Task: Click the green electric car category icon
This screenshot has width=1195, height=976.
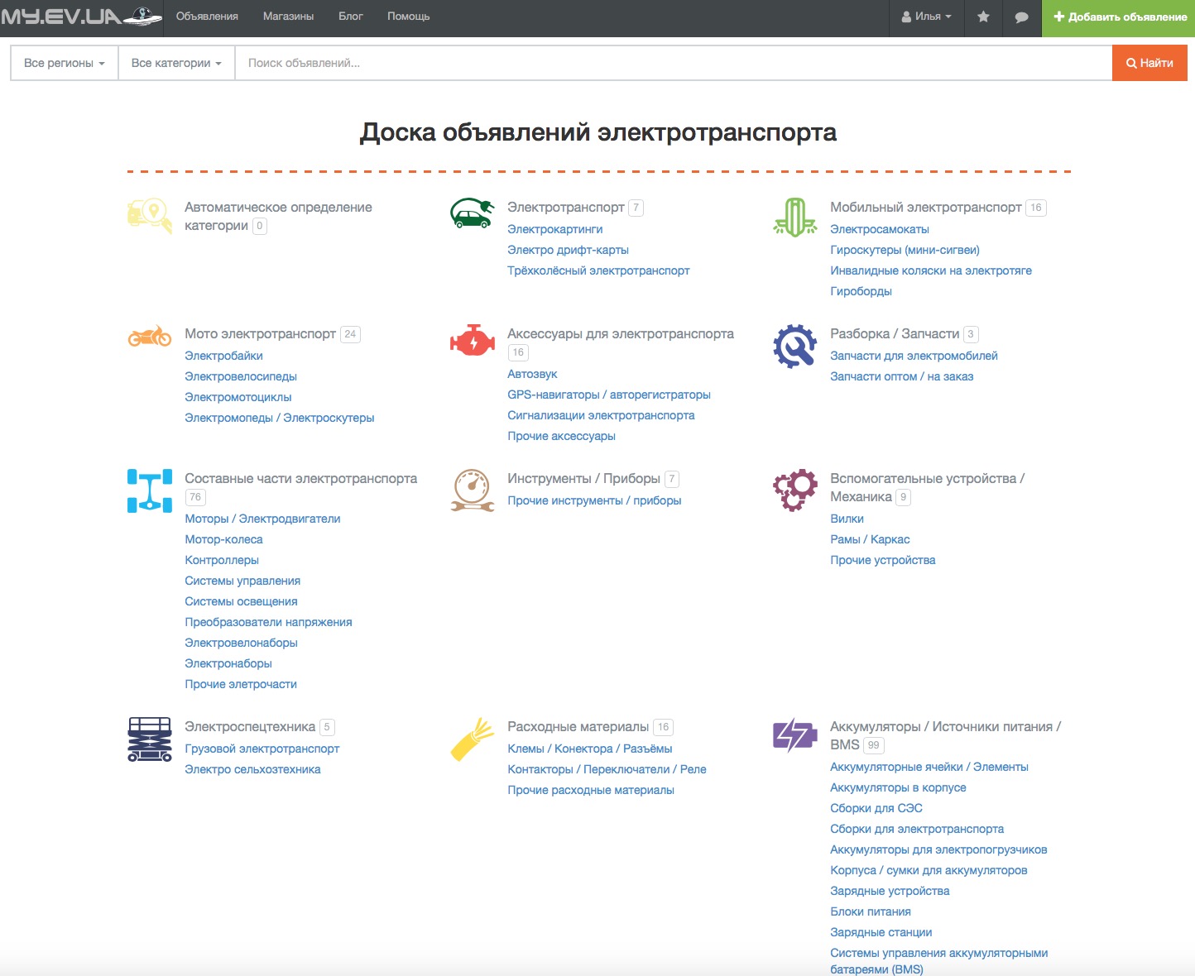Action: [x=472, y=213]
